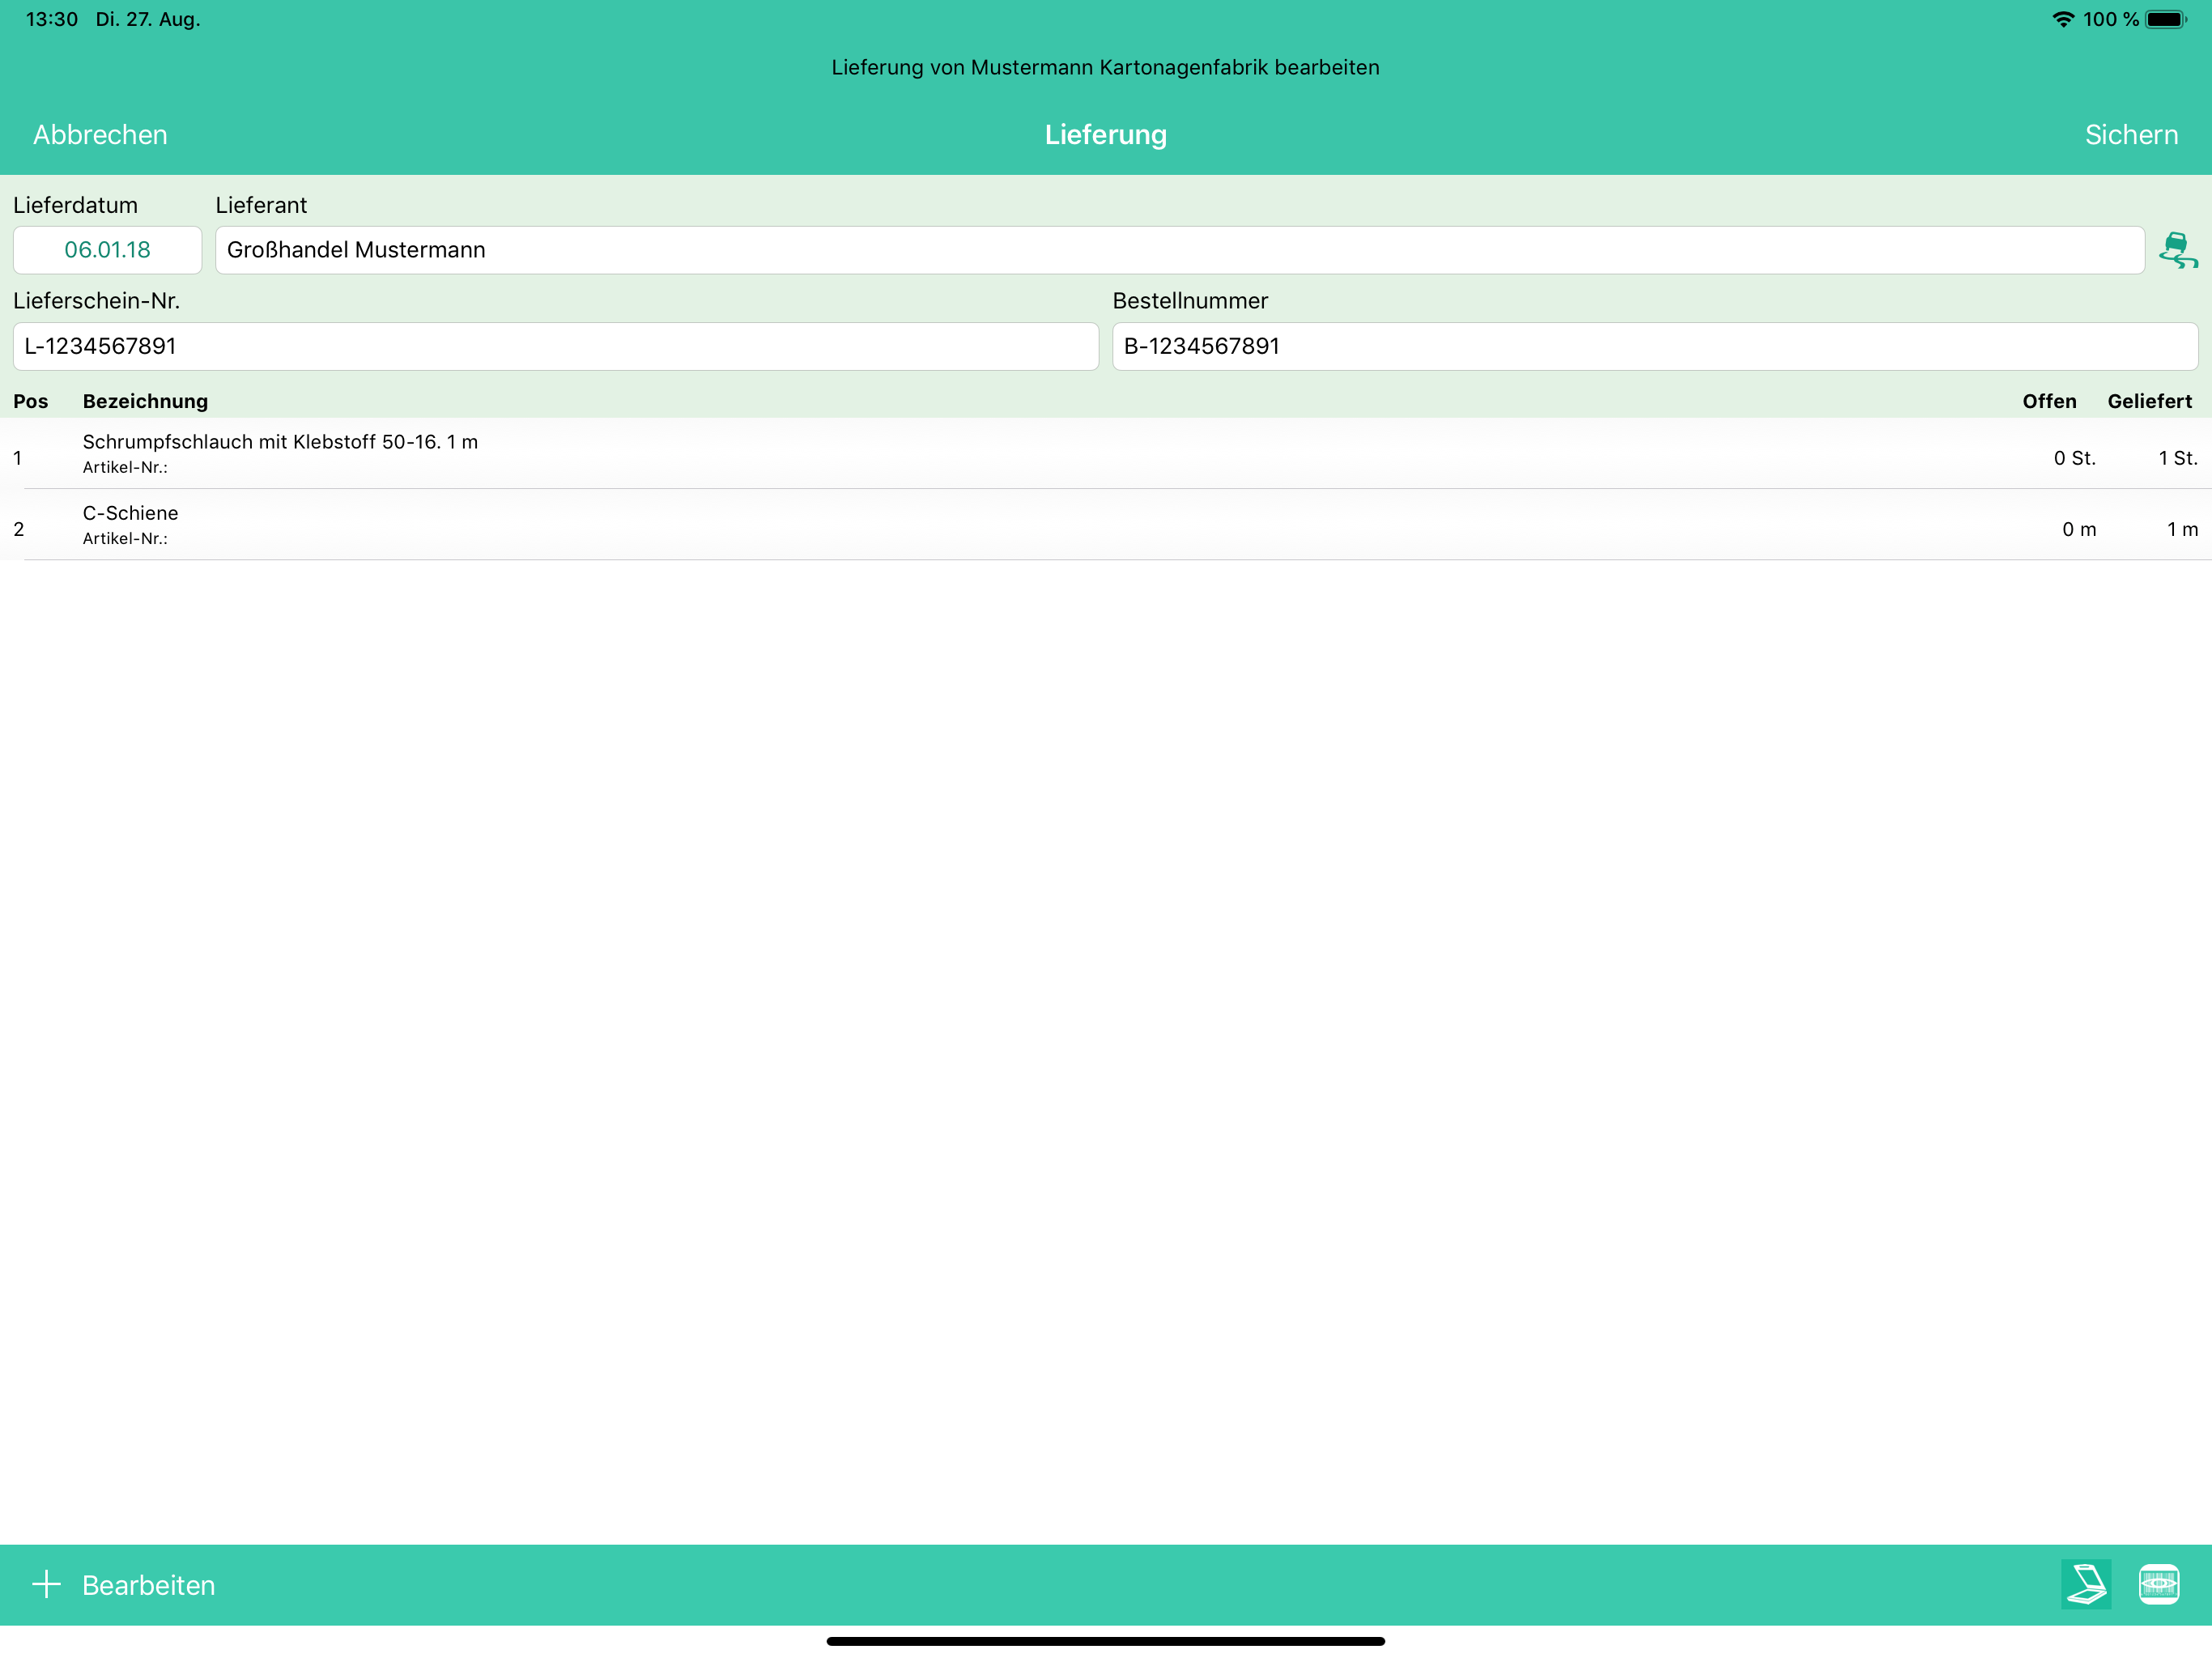Image resolution: width=2212 pixels, height=1658 pixels.
Task: Tap the Pos column header
Action: coord(30,401)
